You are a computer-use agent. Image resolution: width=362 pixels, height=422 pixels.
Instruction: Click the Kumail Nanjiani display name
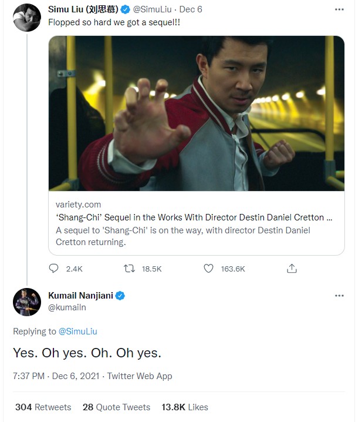pos(80,296)
